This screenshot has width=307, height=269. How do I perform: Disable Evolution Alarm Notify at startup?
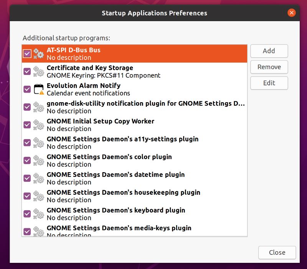pos(27,90)
